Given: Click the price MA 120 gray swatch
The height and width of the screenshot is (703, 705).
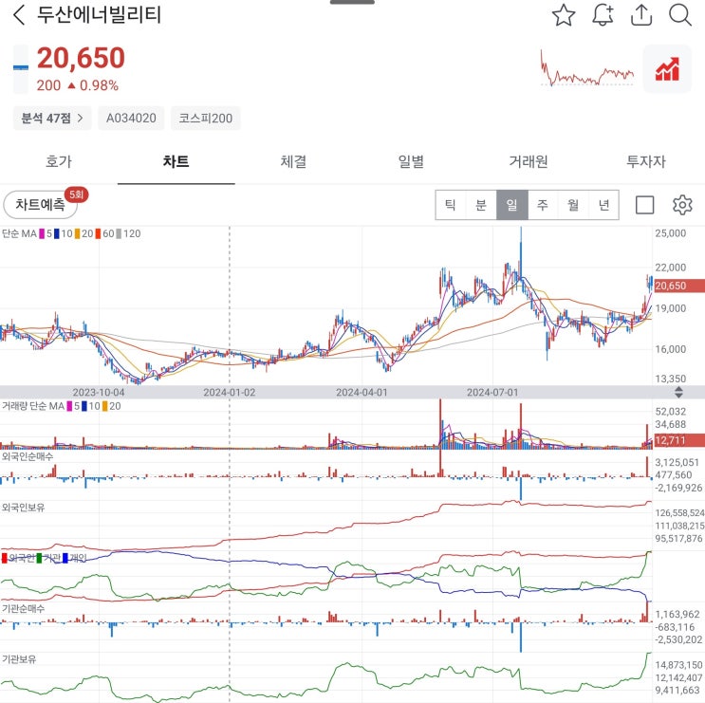Looking at the screenshot, I should 119,233.
